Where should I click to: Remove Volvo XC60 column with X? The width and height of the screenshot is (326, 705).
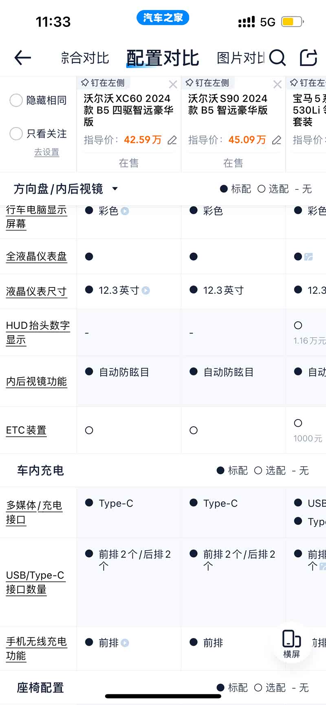coord(173,84)
